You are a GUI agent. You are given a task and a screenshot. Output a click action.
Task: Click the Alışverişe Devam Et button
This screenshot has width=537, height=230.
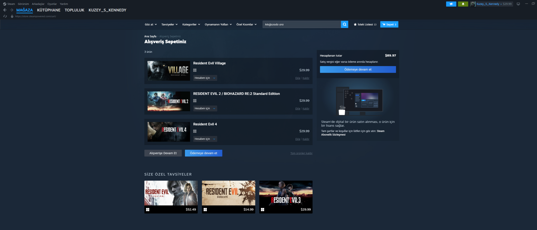click(x=163, y=153)
